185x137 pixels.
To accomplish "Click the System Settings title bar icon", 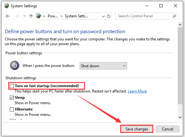I will pos(7,6).
